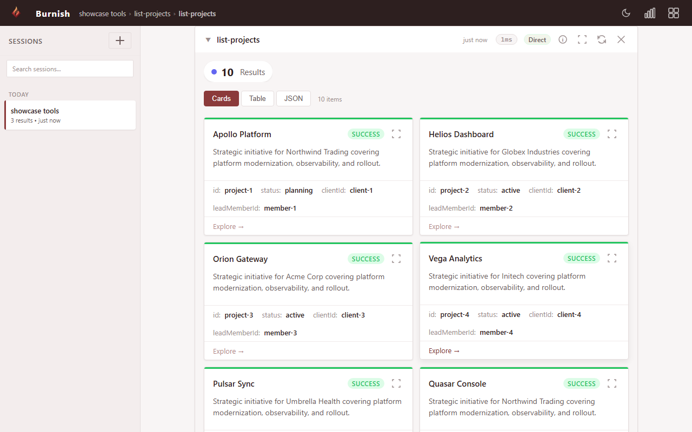The height and width of the screenshot is (432, 692).
Task: Click the Quasar Console card title
Action: [x=457, y=384]
